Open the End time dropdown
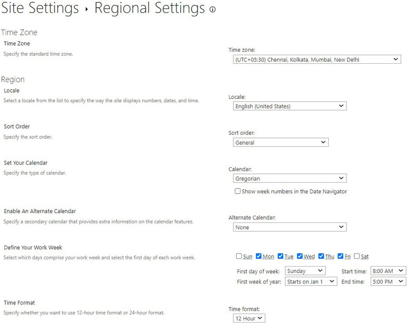 pos(387,281)
